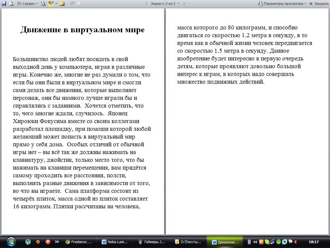Expand the highlight color dropdown arrow
Screen dimensions: 330x248
coord(56,3)
